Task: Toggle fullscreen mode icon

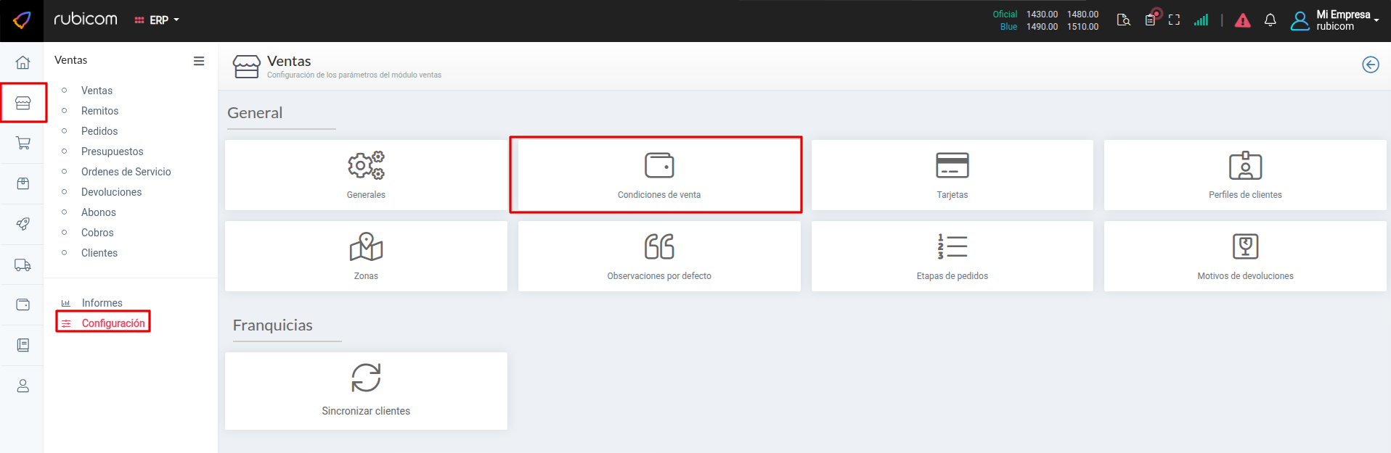Action: click(x=1174, y=20)
